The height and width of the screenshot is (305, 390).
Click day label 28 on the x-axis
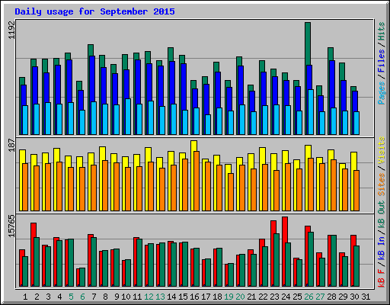[x=331, y=297]
